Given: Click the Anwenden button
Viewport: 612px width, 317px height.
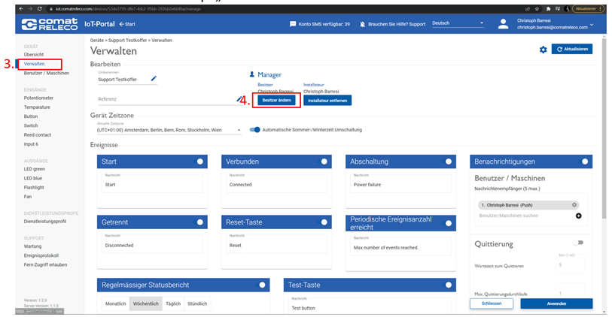Looking at the screenshot, I should point(556,303).
